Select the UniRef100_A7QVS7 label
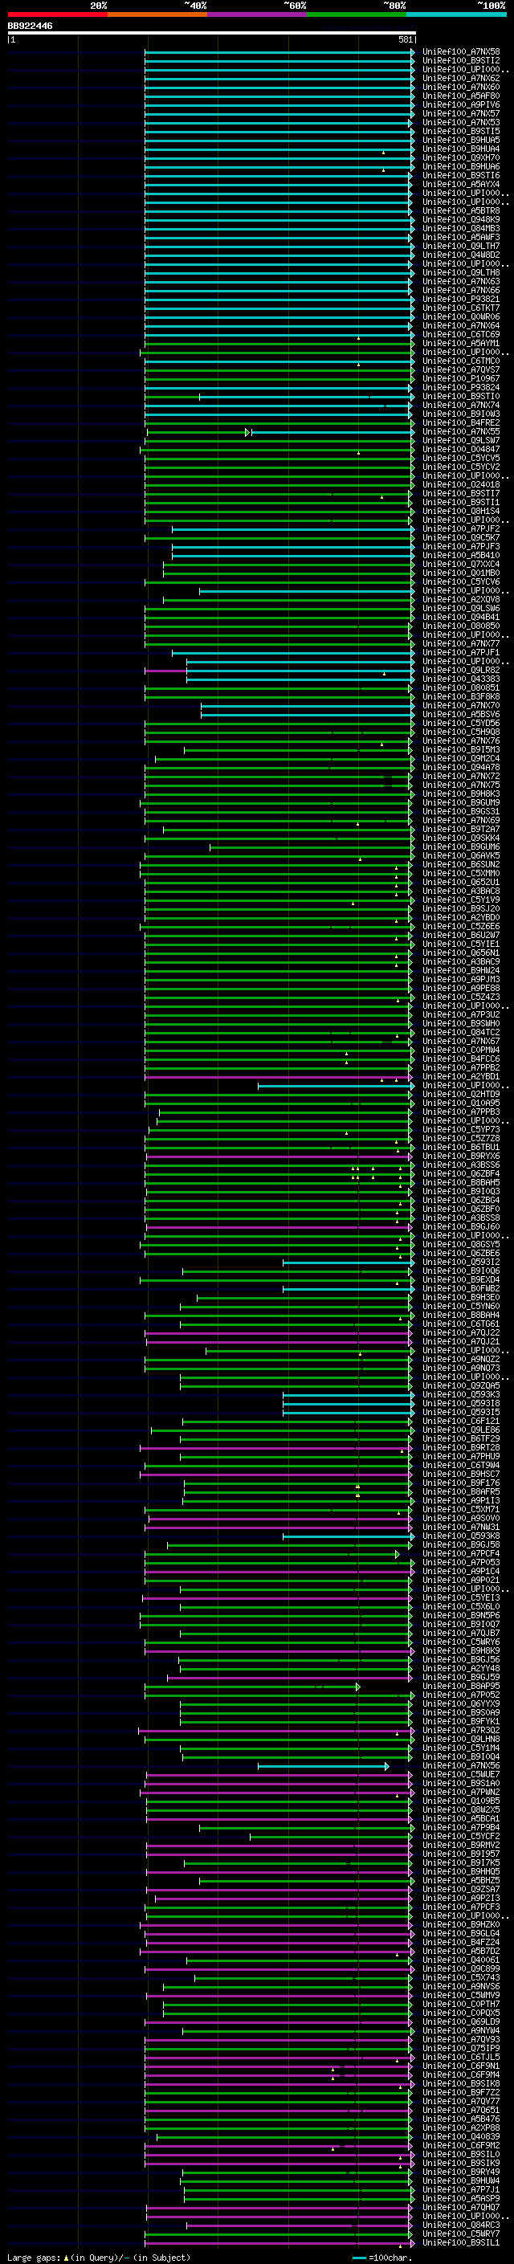The width and height of the screenshot is (514, 2264). click(x=461, y=370)
